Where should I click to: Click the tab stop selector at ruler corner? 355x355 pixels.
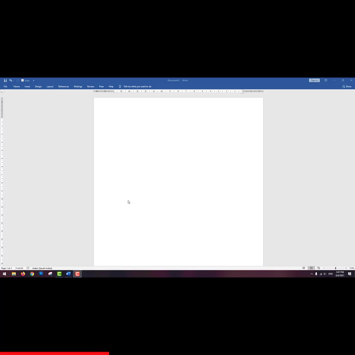click(x=2, y=91)
